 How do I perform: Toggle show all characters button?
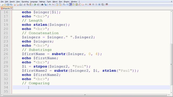tap(67, 5)
